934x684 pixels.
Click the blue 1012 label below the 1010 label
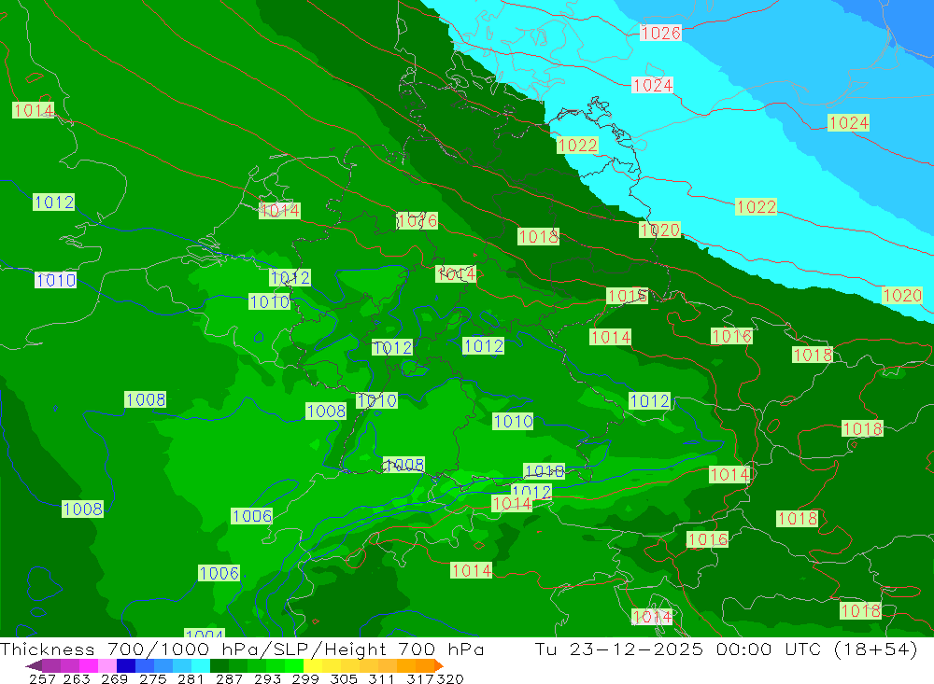tap(531, 492)
